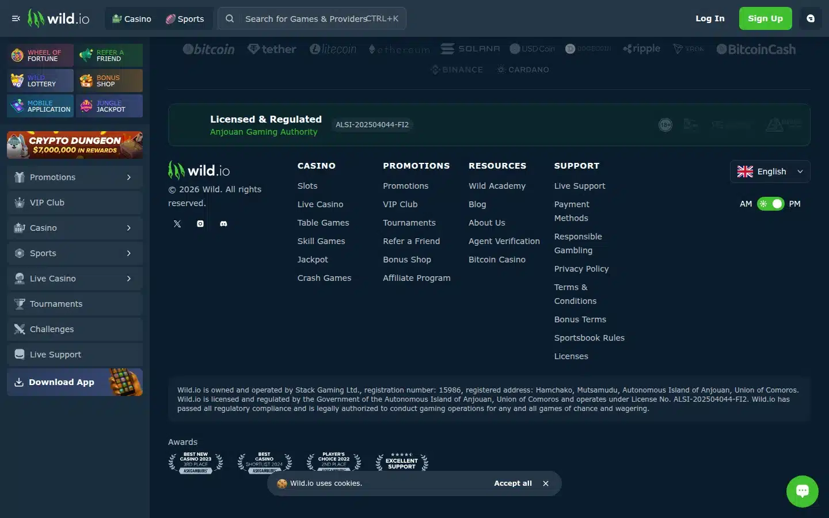This screenshot has height=518, width=829.
Task: Open the Crash Games footer link
Action: (324, 278)
